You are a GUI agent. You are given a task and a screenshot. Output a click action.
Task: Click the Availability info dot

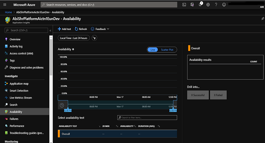[x=73, y=49]
